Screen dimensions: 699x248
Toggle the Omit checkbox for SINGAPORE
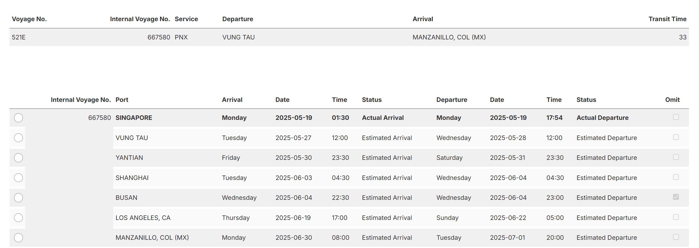coord(676,117)
